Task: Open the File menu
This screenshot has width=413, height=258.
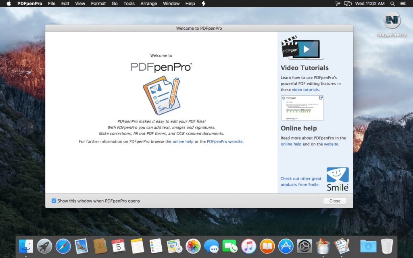Action: tap(52, 4)
